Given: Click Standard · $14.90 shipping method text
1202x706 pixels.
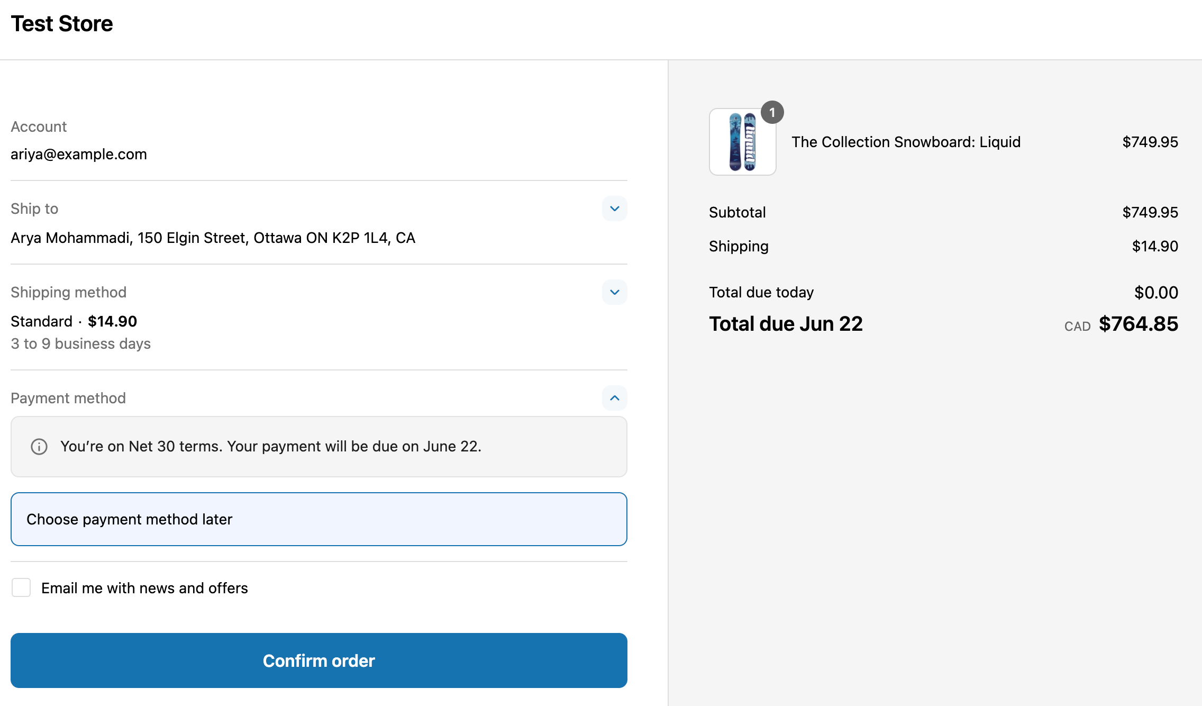Looking at the screenshot, I should (74, 321).
